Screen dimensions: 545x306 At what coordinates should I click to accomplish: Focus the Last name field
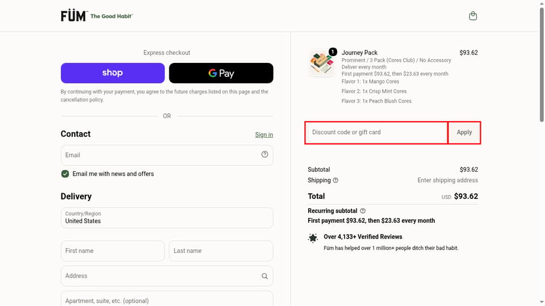[x=221, y=251]
